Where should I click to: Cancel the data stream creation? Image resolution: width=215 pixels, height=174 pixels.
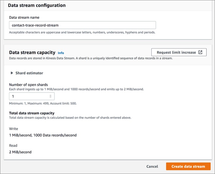click(x=152, y=166)
